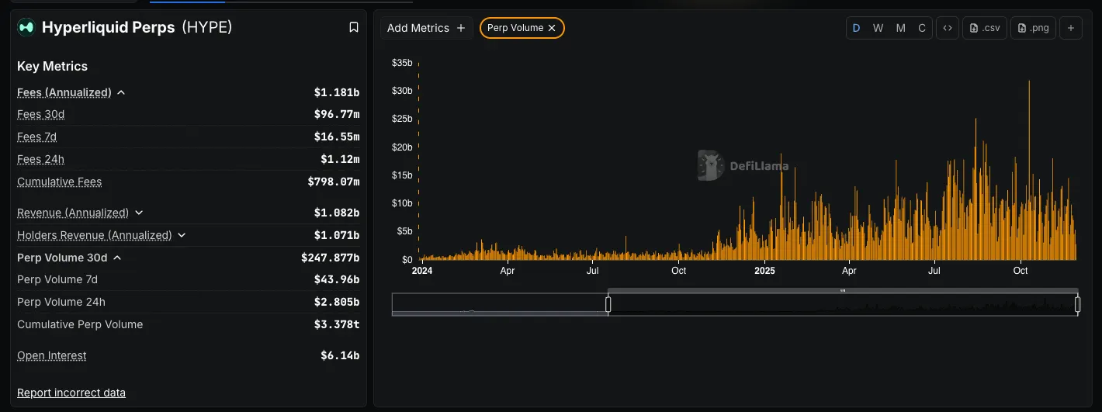1102x412 pixels.
Task: Click the $1.181b fees value
Action: pos(337,92)
